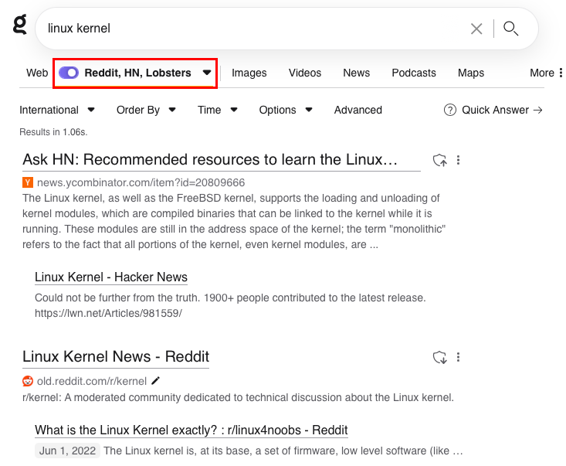566x466 pixels.
Task: Open the More menu
Action: coord(547,73)
